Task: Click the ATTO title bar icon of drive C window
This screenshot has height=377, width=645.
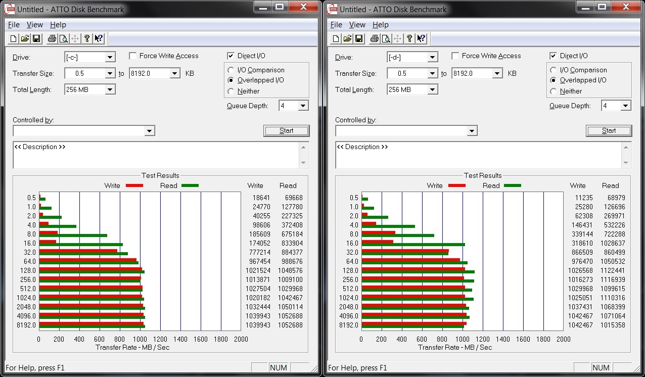Action: point(10,9)
